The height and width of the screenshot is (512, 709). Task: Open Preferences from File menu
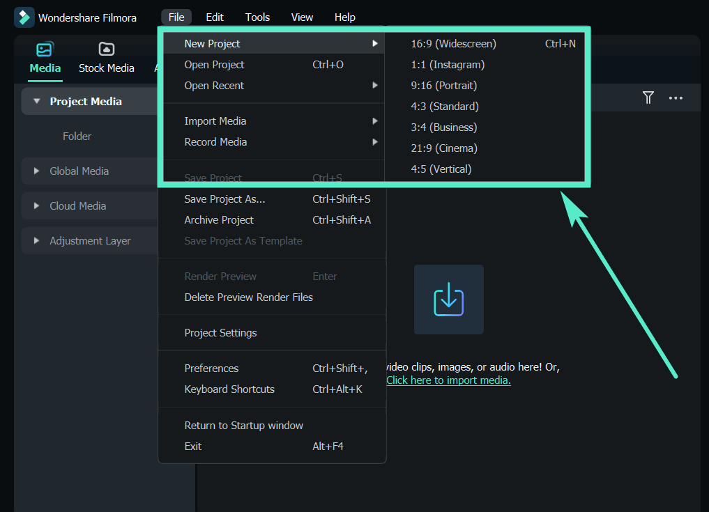click(272, 369)
